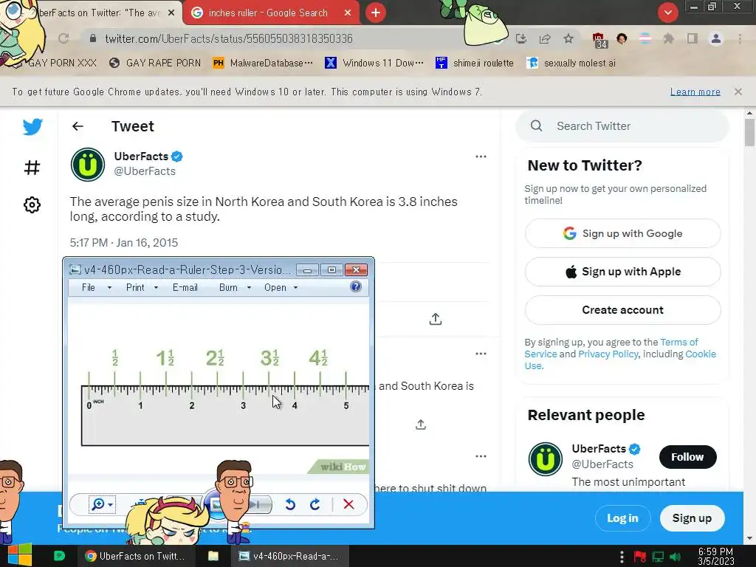Open Chrome tab search dropdown

(667, 13)
